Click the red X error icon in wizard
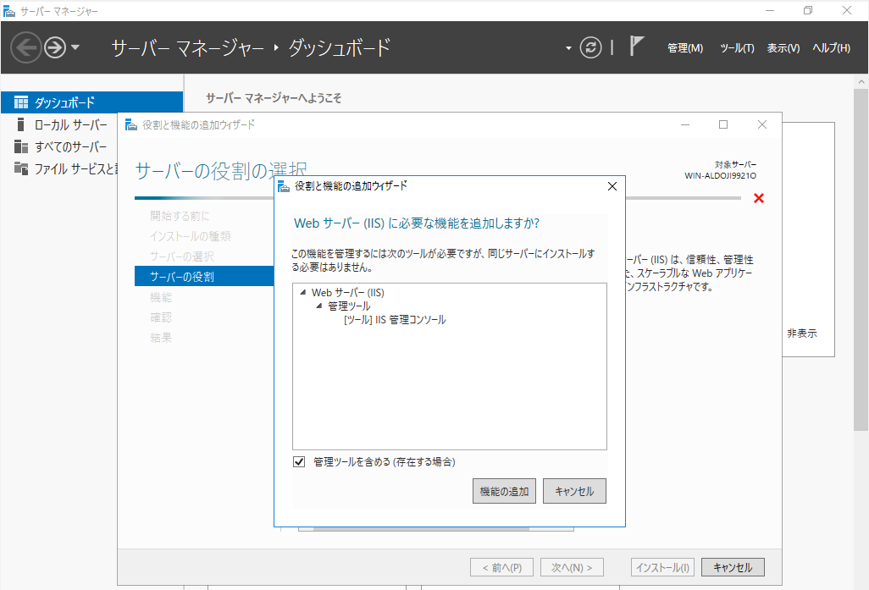Viewport: 869px width, 590px height. pyautogui.click(x=758, y=198)
